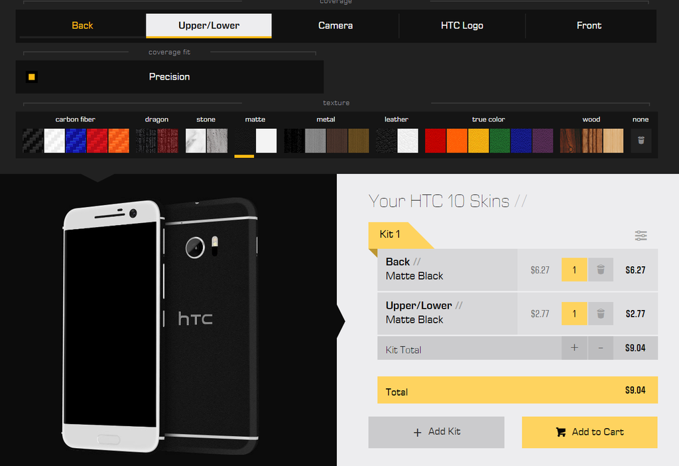Screen dimensions: 679x466
Task: Select gray concrete stone texture
Action: coord(217,141)
